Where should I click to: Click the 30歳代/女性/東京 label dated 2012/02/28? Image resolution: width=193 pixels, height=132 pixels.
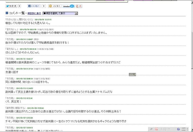[46, 29]
